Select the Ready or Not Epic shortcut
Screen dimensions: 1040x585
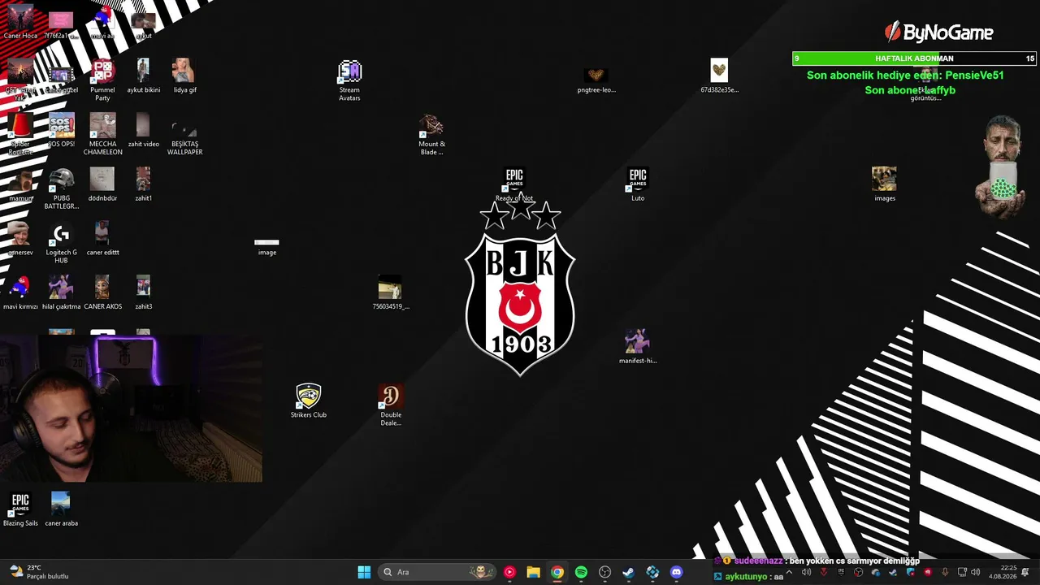tap(514, 185)
